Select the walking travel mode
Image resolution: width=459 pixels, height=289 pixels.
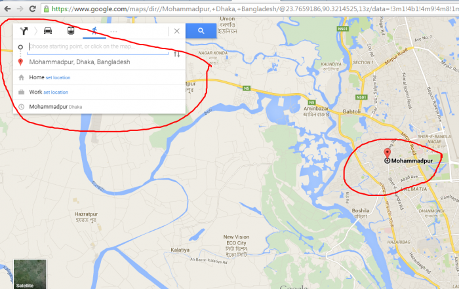point(94,31)
